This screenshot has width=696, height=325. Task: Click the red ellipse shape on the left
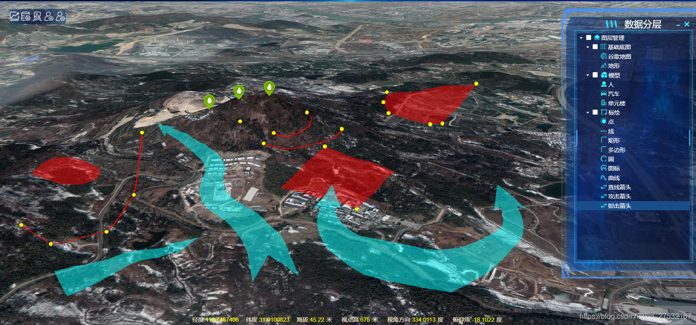coord(67,171)
